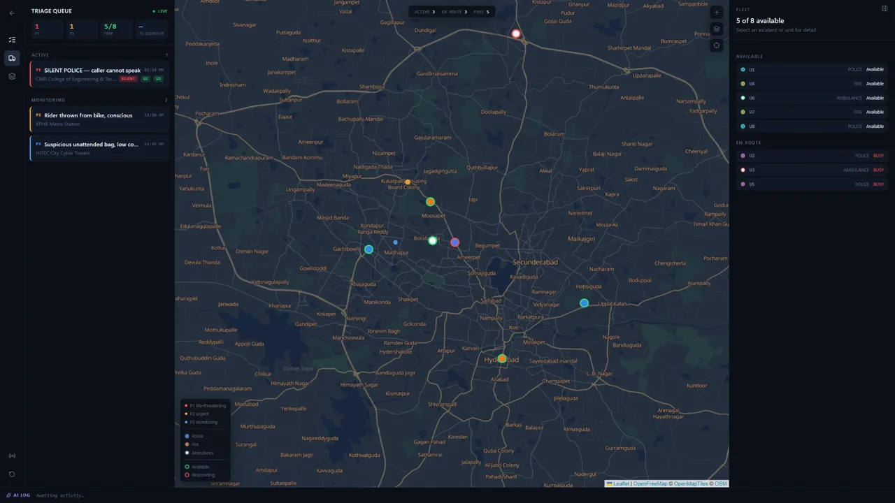
Task: Select the fleet truck sidebar icon
Action: point(12,58)
